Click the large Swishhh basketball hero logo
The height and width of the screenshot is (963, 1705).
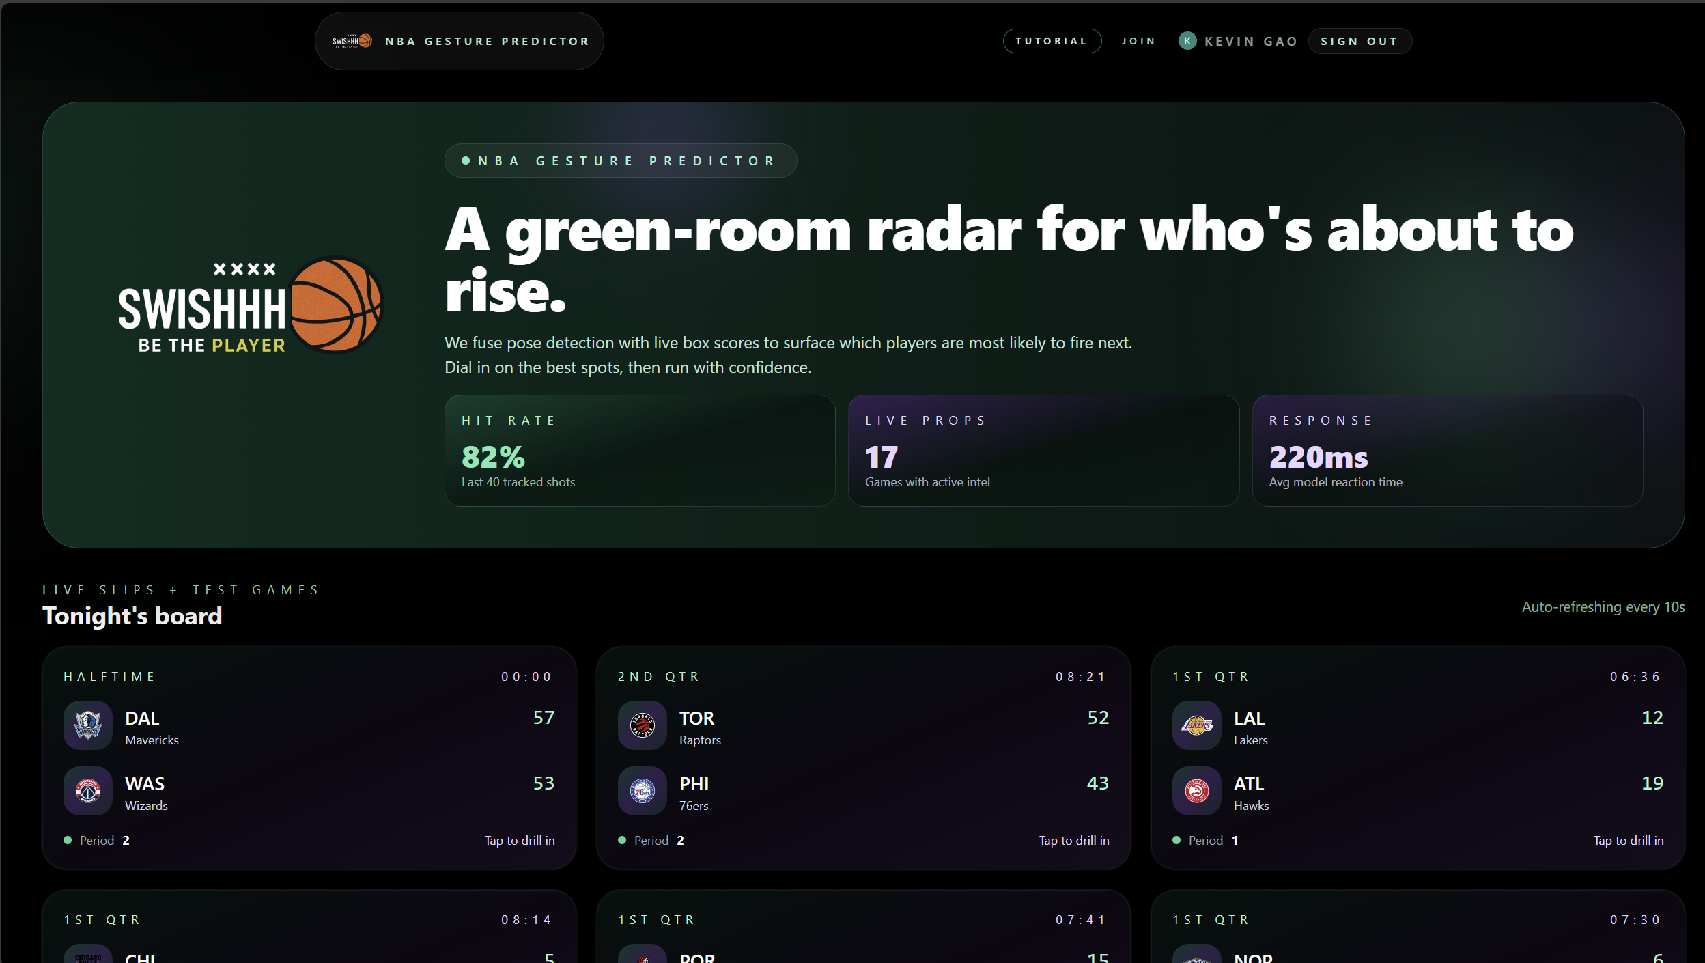tap(250, 305)
